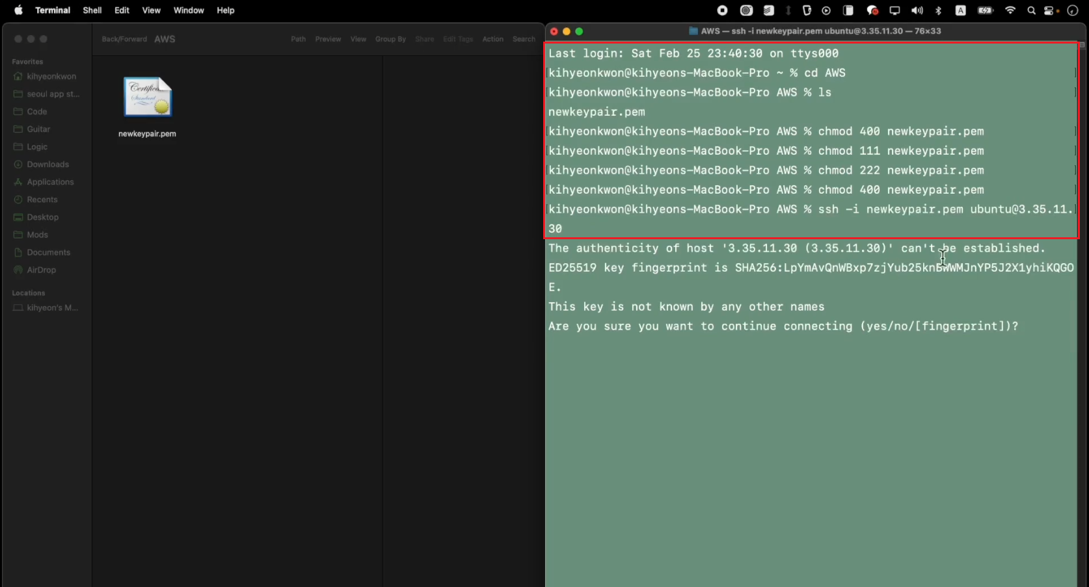Open the View menu in menu bar
The width and height of the screenshot is (1089, 587).
152,10
